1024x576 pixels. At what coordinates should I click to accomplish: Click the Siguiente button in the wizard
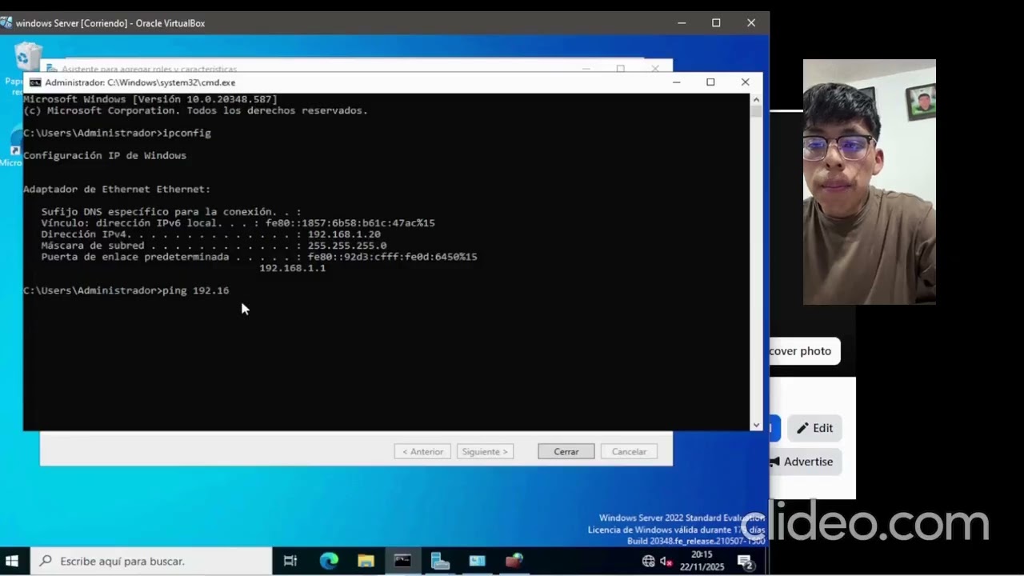click(x=485, y=451)
